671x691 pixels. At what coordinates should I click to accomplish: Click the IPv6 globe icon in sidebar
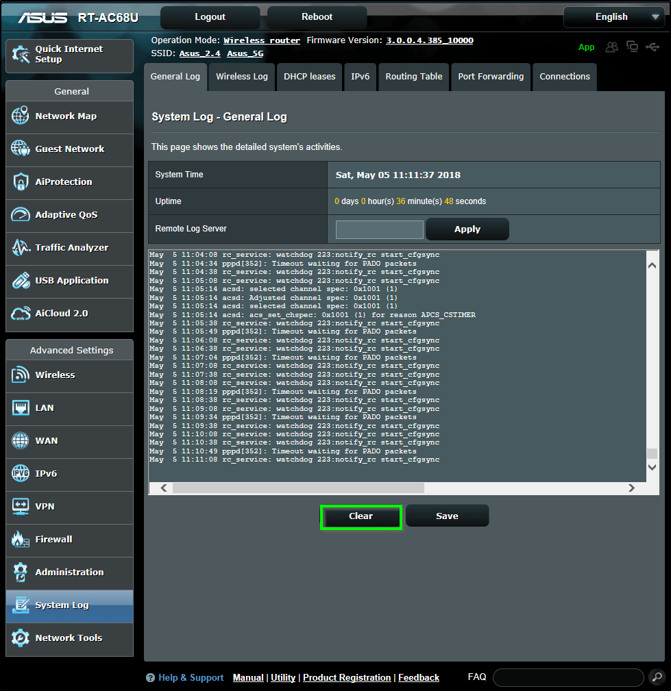pyautogui.click(x=21, y=473)
